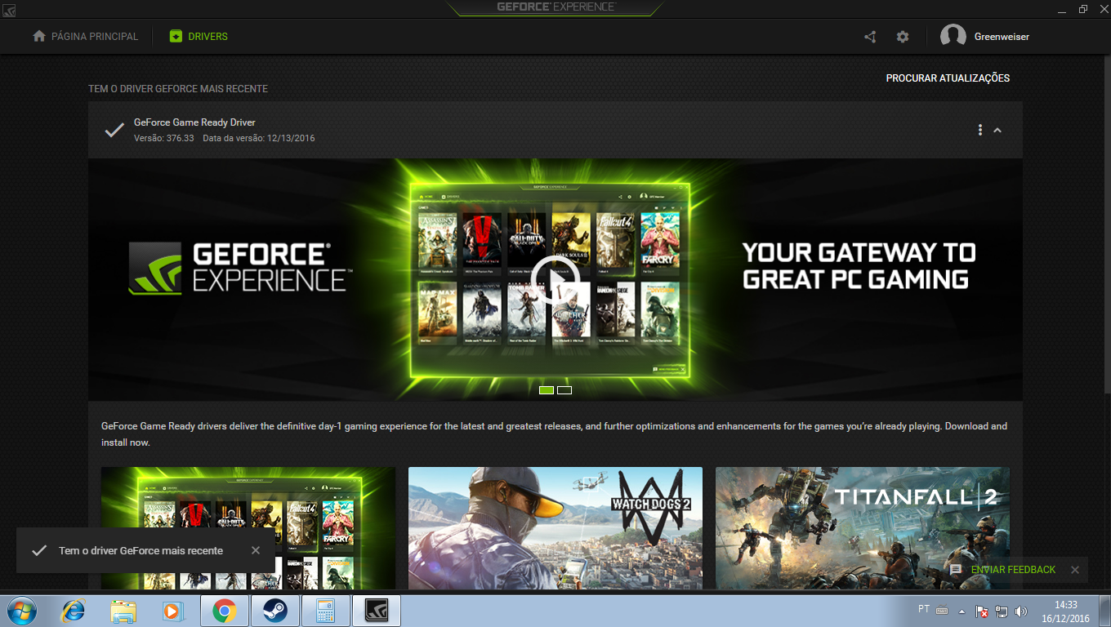Image resolution: width=1111 pixels, height=627 pixels.
Task: Open Windows Media Player from taskbar
Action: tap(173, 611)
